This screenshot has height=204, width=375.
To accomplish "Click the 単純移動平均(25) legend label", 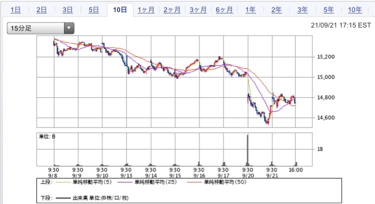I will (155, 182).
